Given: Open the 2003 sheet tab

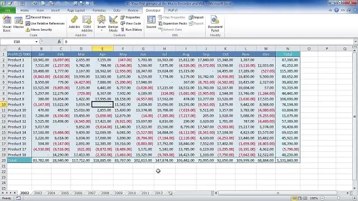Looking at the screenshot, I should [x=38, y=193].
